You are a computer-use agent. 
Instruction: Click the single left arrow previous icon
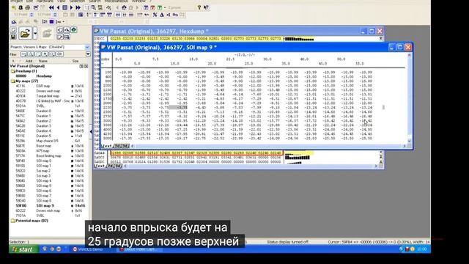[x=58, y=7]
